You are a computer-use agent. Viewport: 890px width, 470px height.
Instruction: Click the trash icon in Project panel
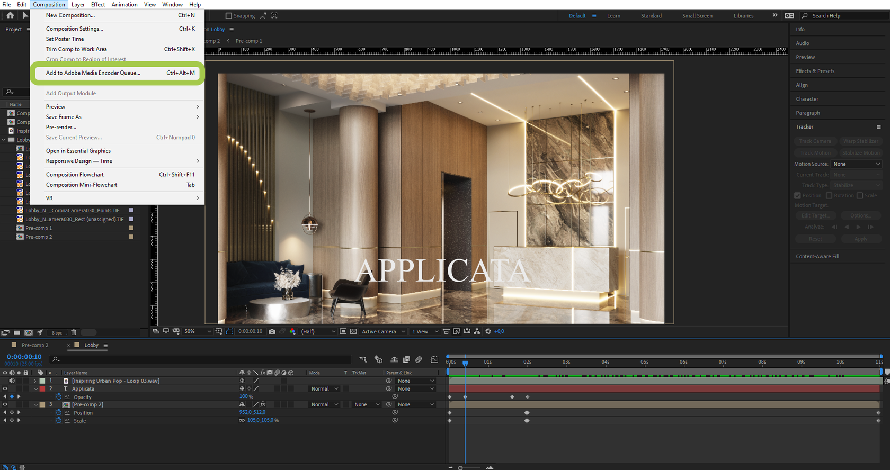coord(74,332)
